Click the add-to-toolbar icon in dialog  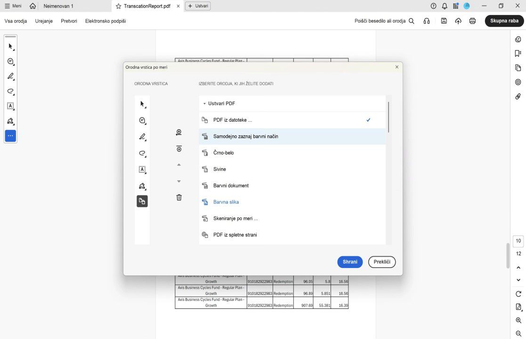point(179,132)
